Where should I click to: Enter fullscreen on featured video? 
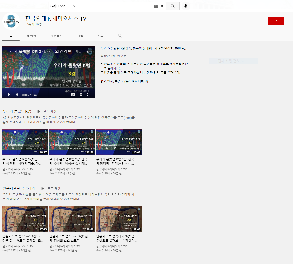89,95
